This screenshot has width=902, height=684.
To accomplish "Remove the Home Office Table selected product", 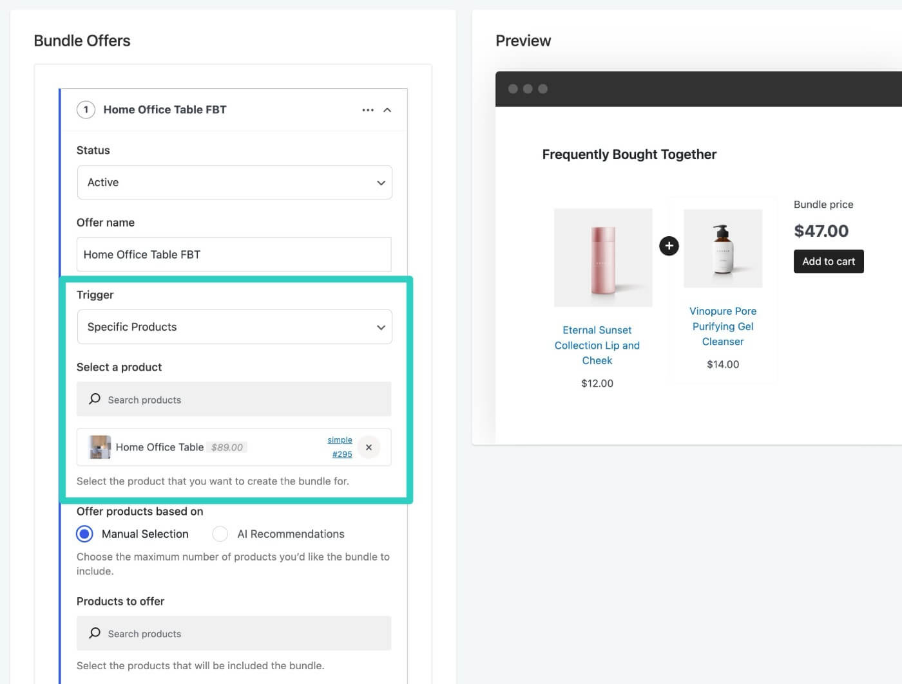I will click(369, 447).
